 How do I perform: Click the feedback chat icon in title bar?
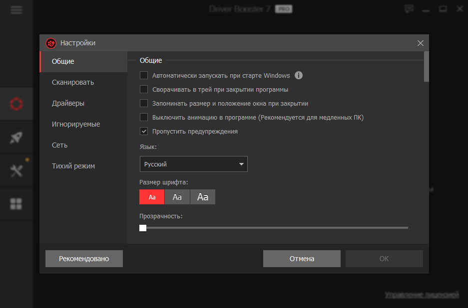[x=409, y=9]
